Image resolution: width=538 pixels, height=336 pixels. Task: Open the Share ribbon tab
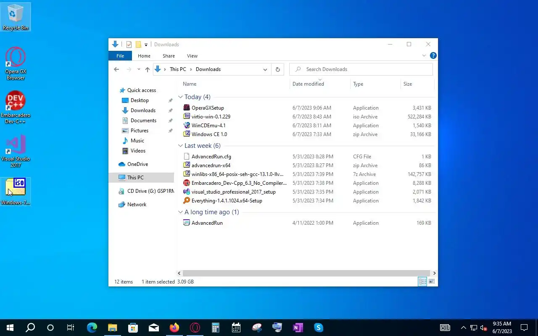click(169, 56)
